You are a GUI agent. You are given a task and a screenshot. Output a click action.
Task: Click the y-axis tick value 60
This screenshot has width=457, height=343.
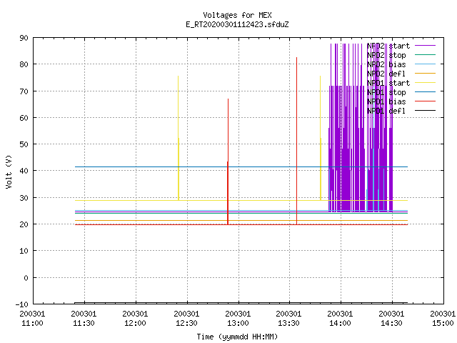(x=24, y=118)
